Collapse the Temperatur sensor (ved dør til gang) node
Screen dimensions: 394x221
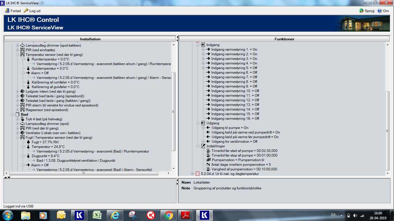click(17, 55)
